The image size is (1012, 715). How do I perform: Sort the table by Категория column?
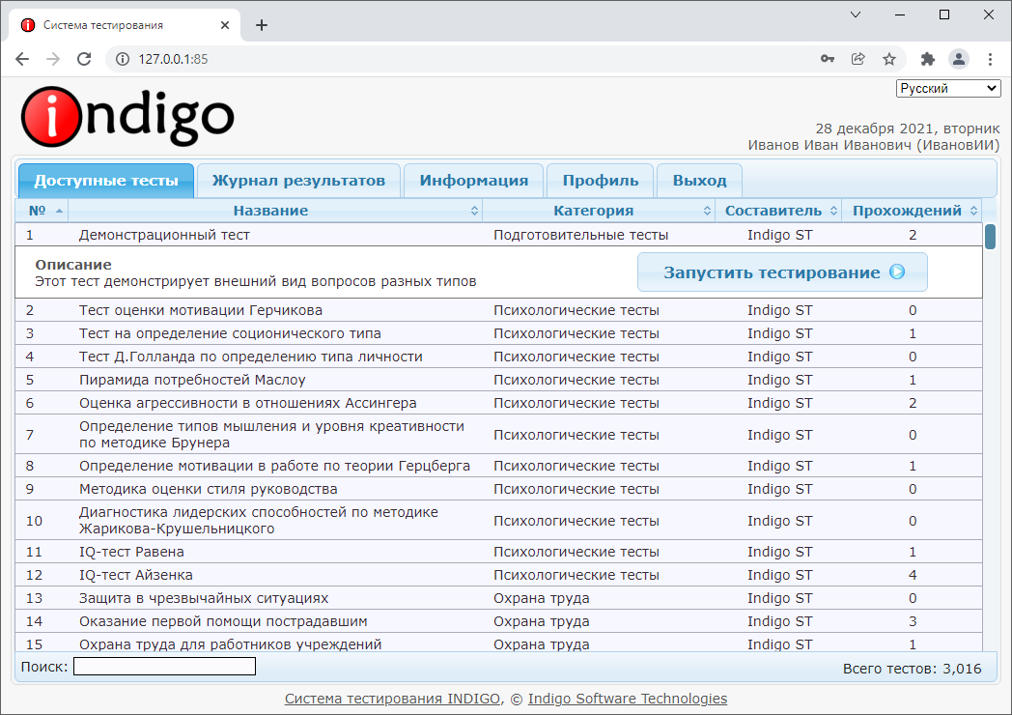pos(599,211)
